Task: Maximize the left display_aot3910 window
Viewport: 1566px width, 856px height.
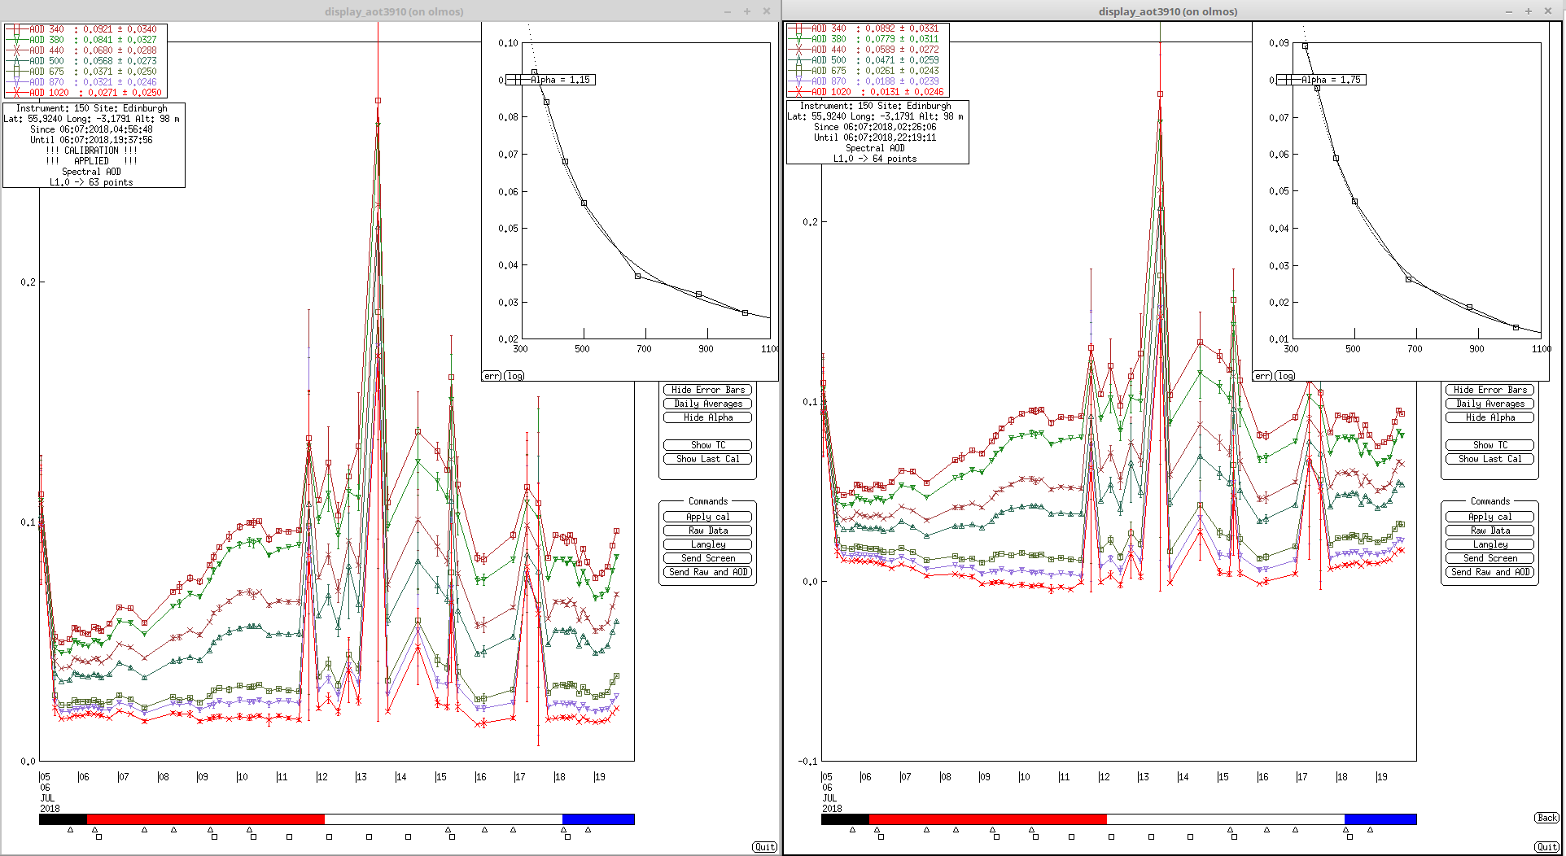Action: pyautogui.click(x=747, y=11)
